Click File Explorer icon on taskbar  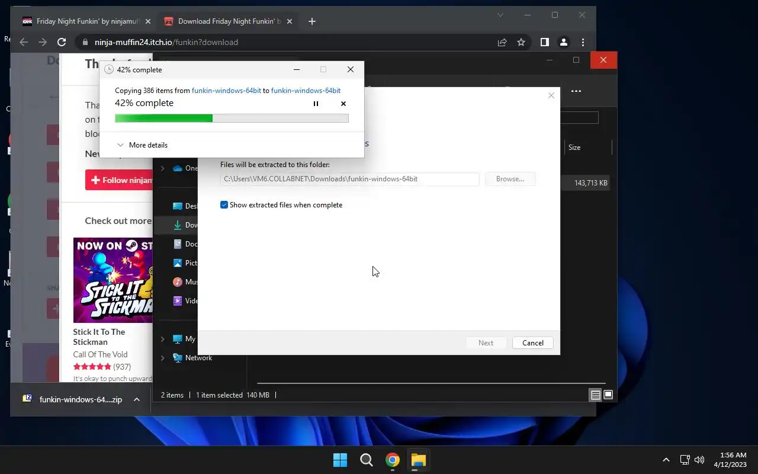(x=419, y=460)
